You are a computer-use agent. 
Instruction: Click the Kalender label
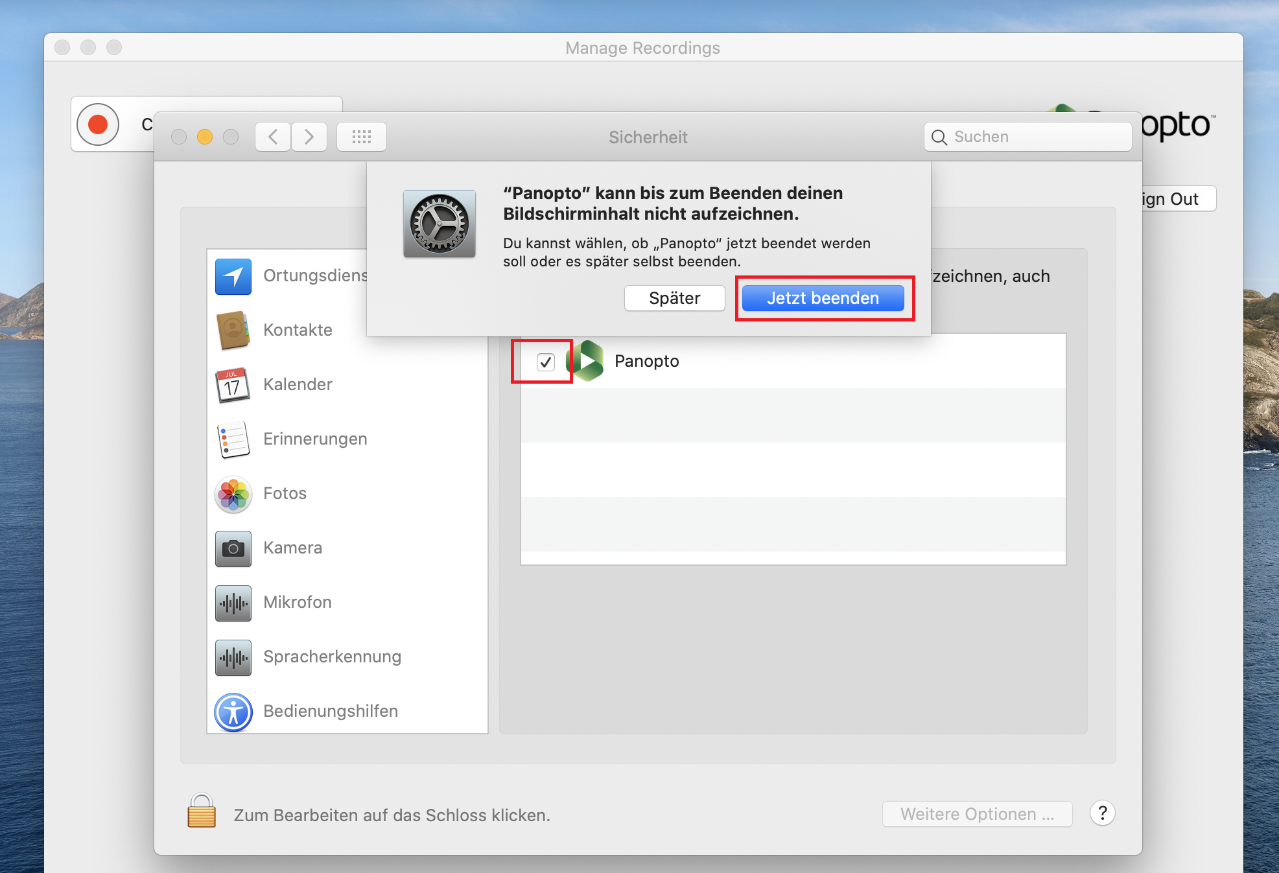tap(298, 384)
